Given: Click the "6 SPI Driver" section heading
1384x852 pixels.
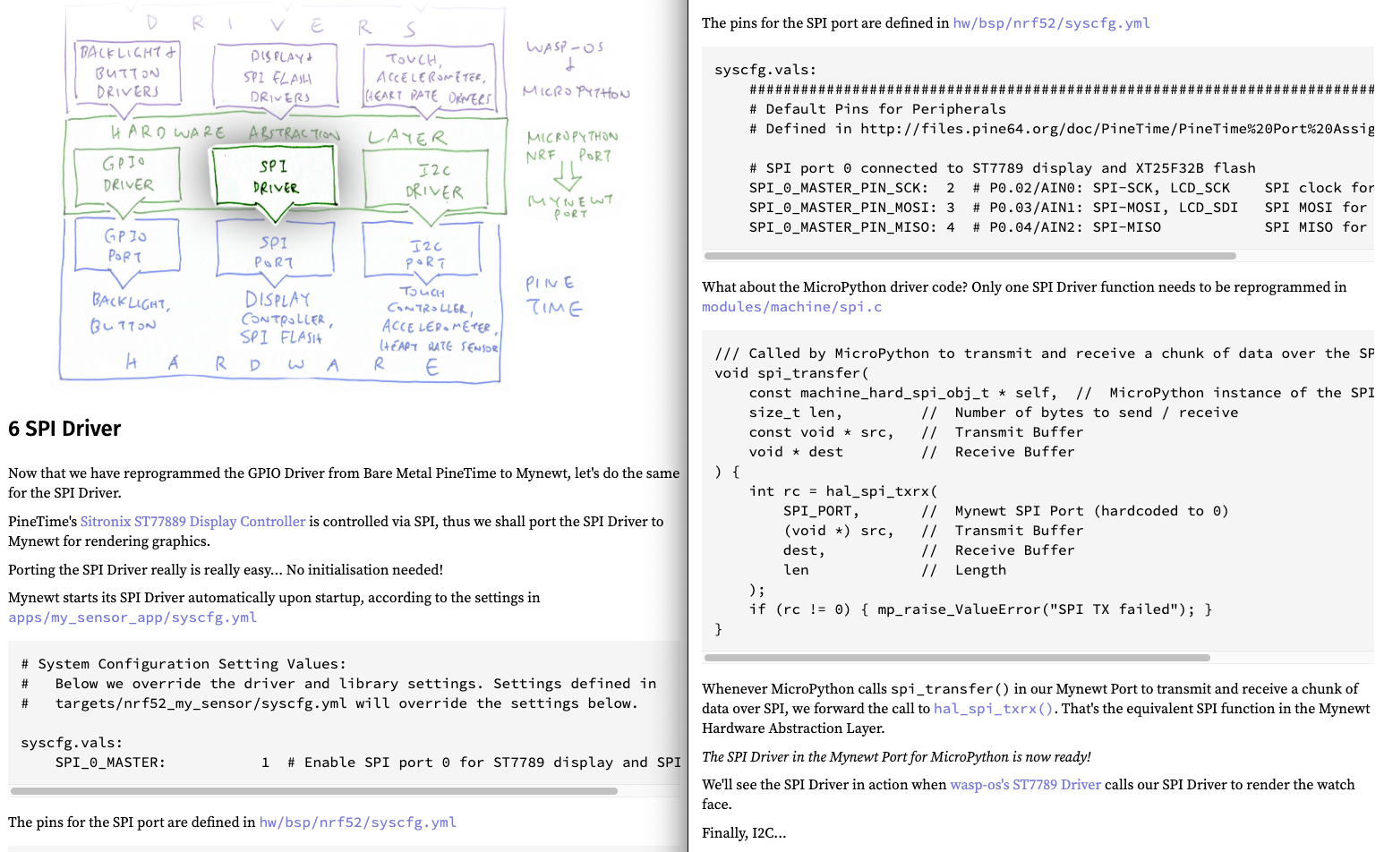Looking at the screenshot, I should pyautogui.click(x=64, y=429).
